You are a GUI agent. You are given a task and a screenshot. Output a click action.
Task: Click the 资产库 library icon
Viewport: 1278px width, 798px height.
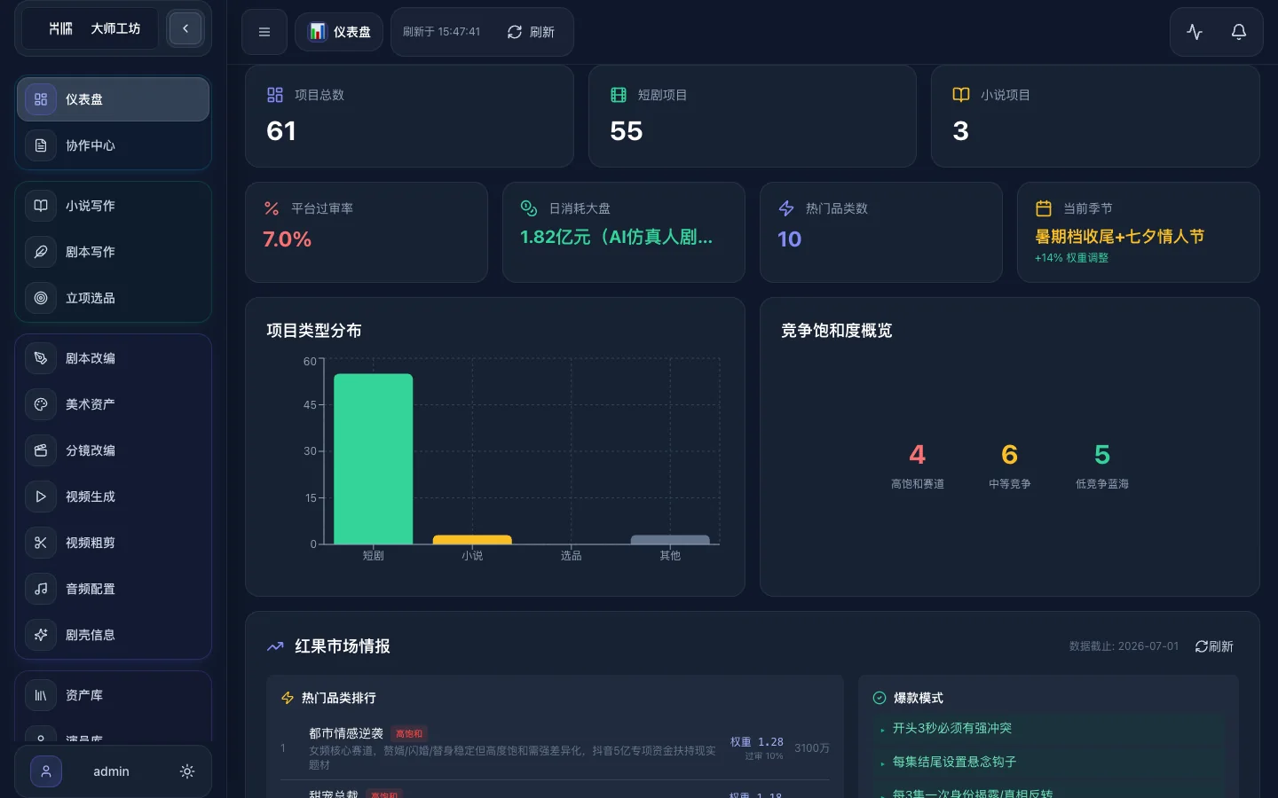[41, 695]
